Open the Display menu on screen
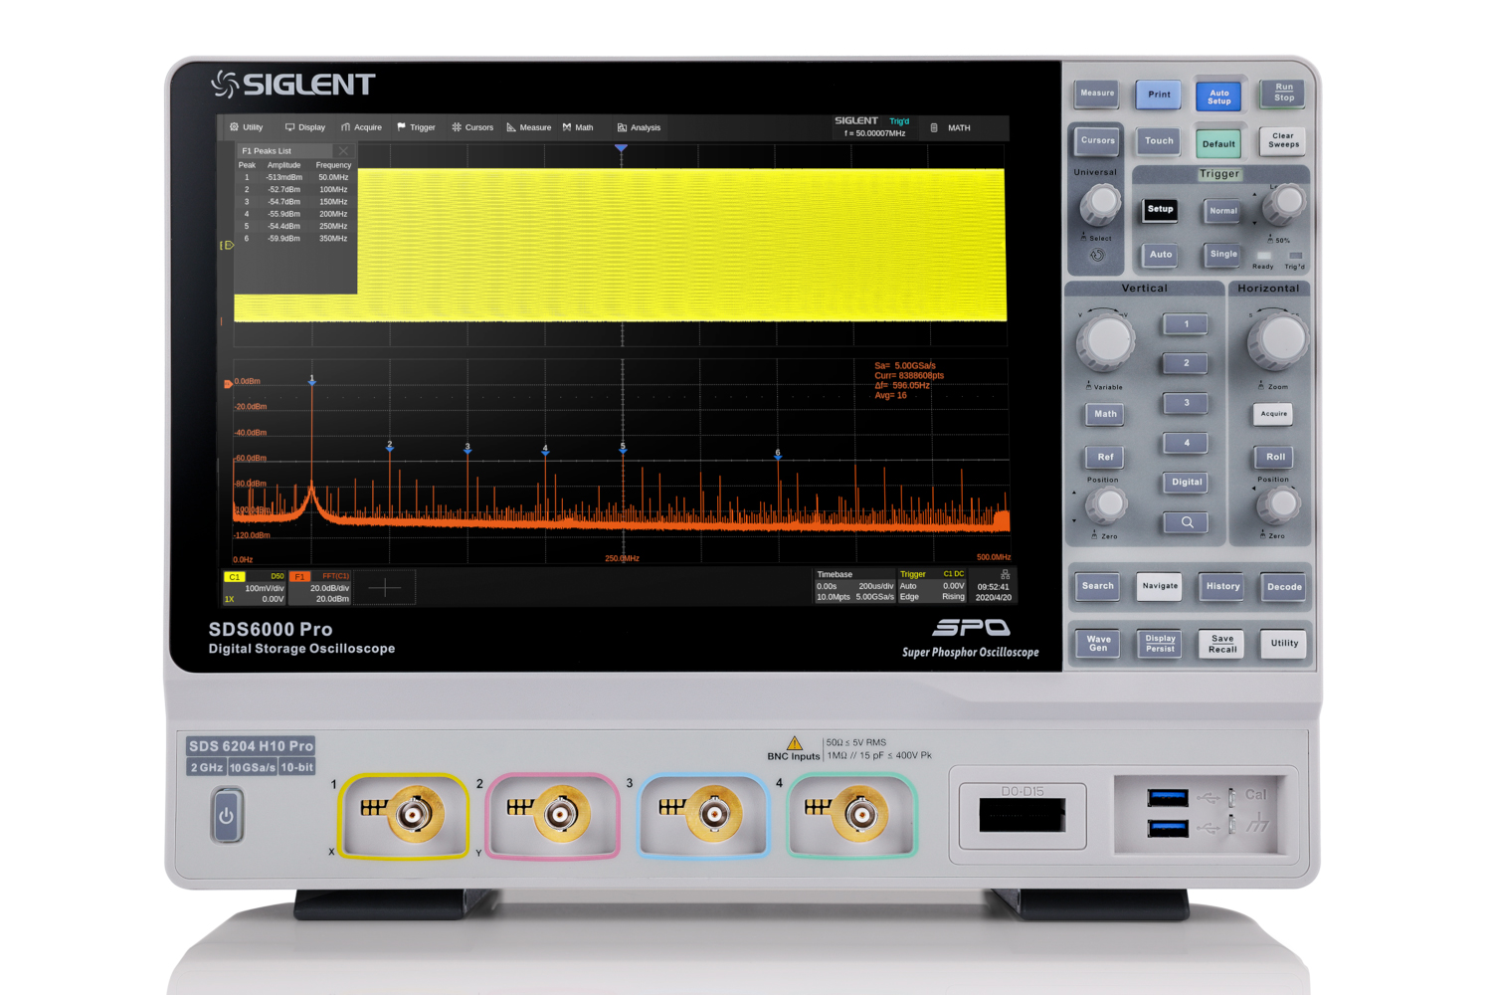Screen dimensions: 1492x995 [305, 127]
